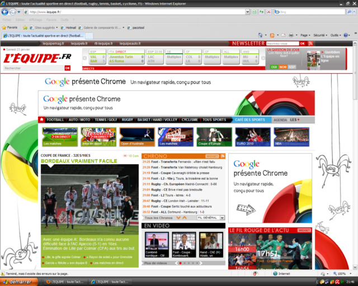Open the Favoris star button
Viewport: 358px width, 286px height.
point(10,27)
